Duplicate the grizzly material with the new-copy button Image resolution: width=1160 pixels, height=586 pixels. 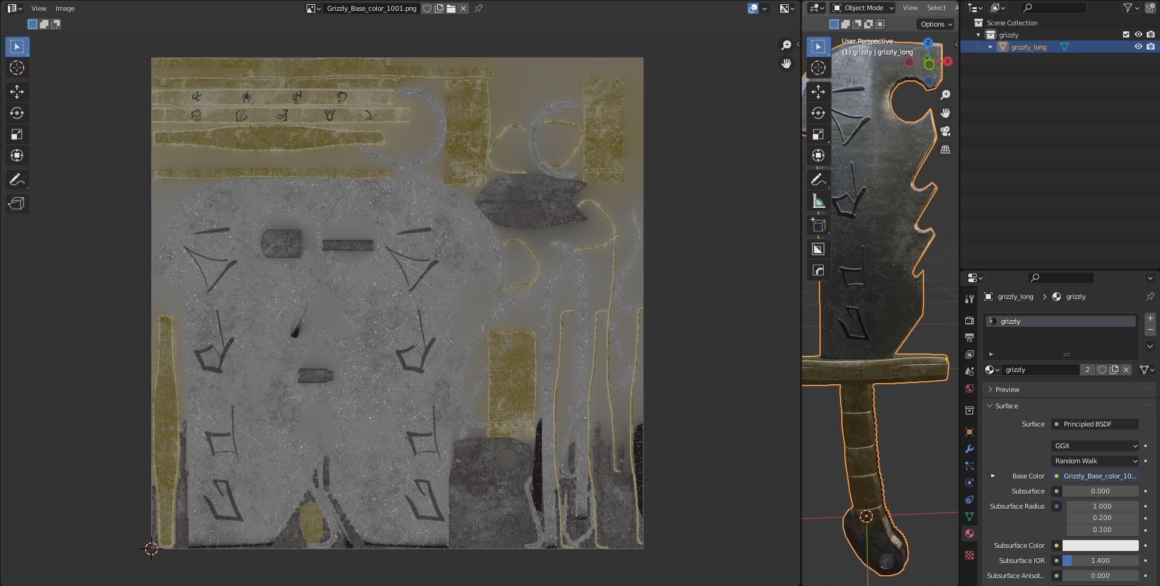tap(1114, 370)
